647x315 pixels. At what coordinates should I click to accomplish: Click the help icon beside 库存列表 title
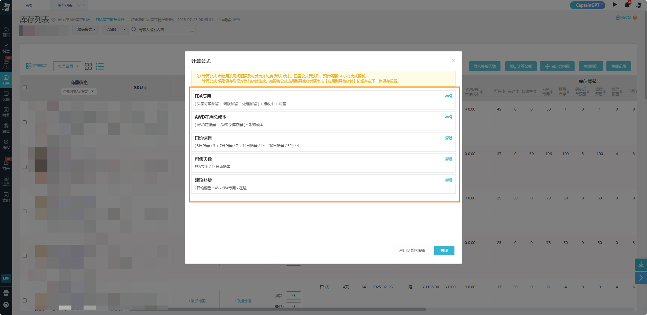tap(53, 20)
